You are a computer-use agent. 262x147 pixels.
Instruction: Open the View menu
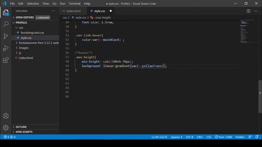[x=45, y=4]
